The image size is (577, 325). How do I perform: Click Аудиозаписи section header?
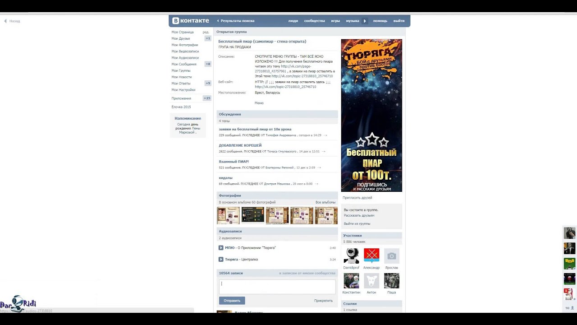(277, 231)
